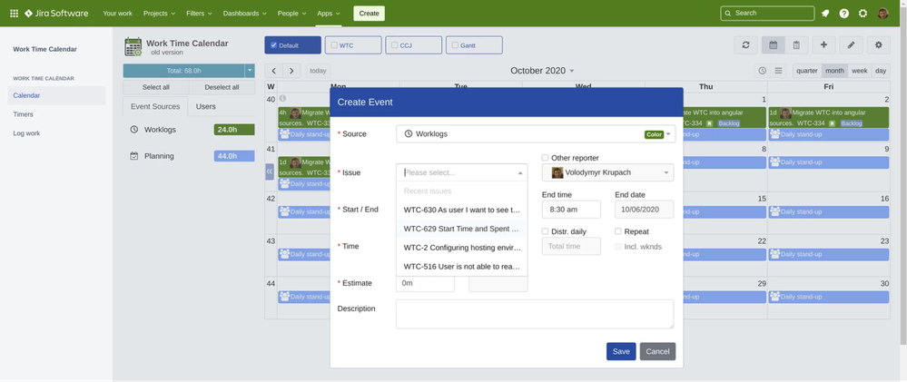Click the green 24.0h Worklogs badge

pyautogui.click(x=234, y=130)
